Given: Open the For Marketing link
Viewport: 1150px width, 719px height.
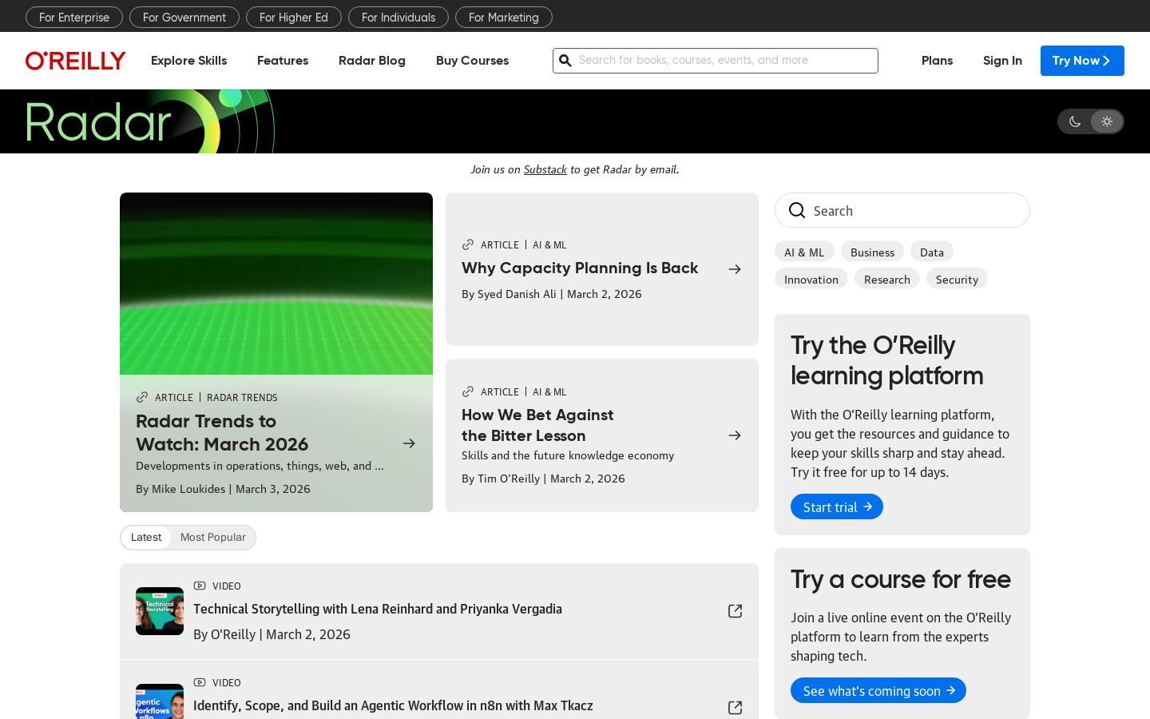Looking at the screenshot, I should (504, 17).
